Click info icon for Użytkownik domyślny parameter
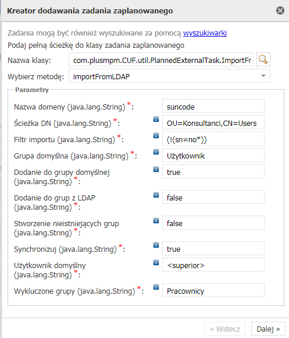The height and width of the screenshot is (338, 289). (x=156, y=263)
